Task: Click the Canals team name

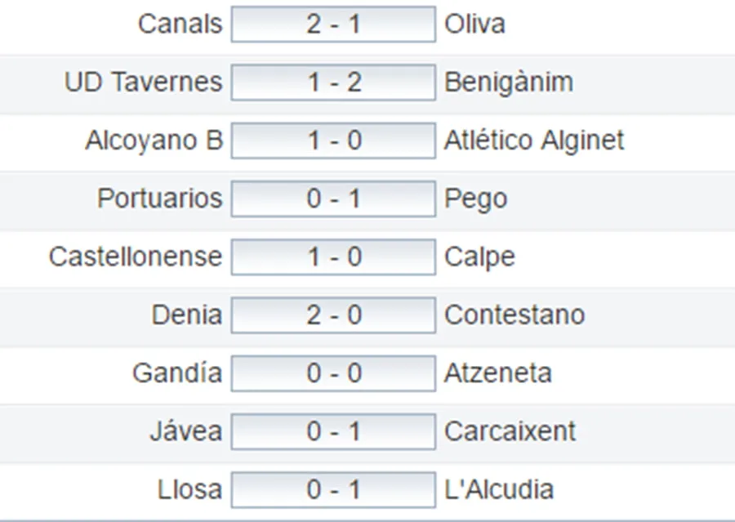Action: click(x=180, y=24)
